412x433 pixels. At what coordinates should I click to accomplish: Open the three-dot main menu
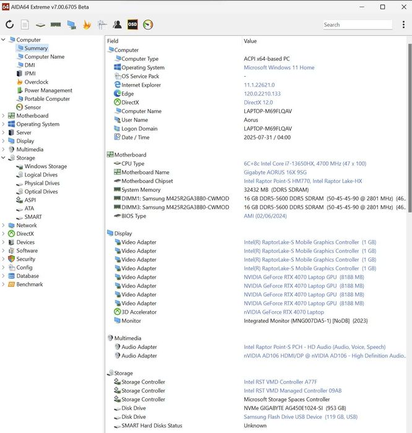pyautogui.click(x=403, y=25)
